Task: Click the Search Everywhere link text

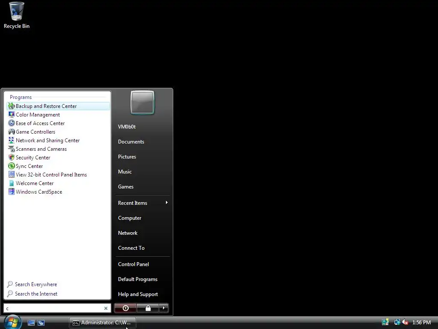Action: click(36, 284)
